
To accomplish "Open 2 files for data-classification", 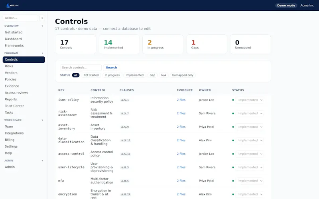I will [x=181, y=140].
